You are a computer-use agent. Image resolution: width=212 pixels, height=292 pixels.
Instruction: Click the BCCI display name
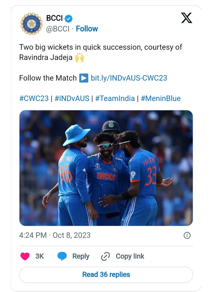pyautogui.click(x=54, y=18)
